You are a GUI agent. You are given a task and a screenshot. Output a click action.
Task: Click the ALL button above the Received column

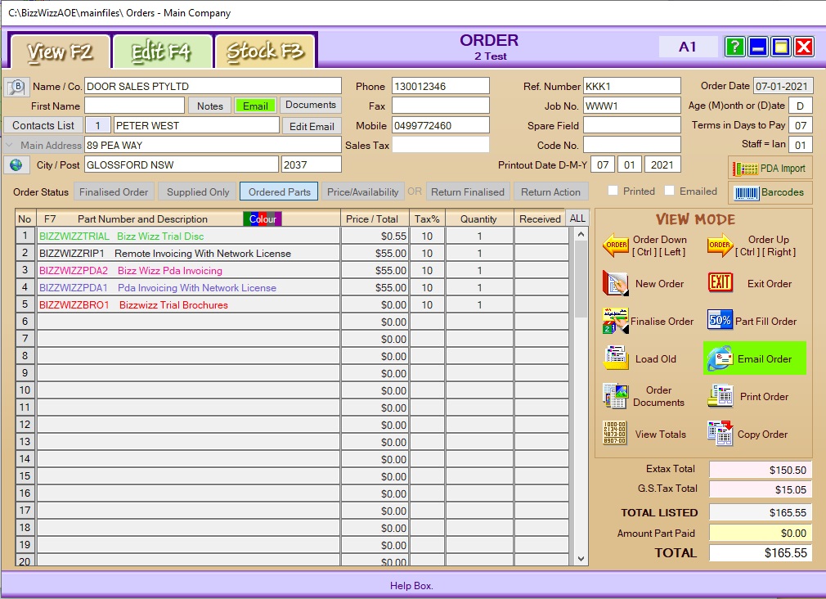coord(577,218)
